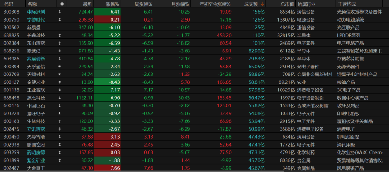
Task: Open the 兆易创新 stock name
Action: pos(36,59)
